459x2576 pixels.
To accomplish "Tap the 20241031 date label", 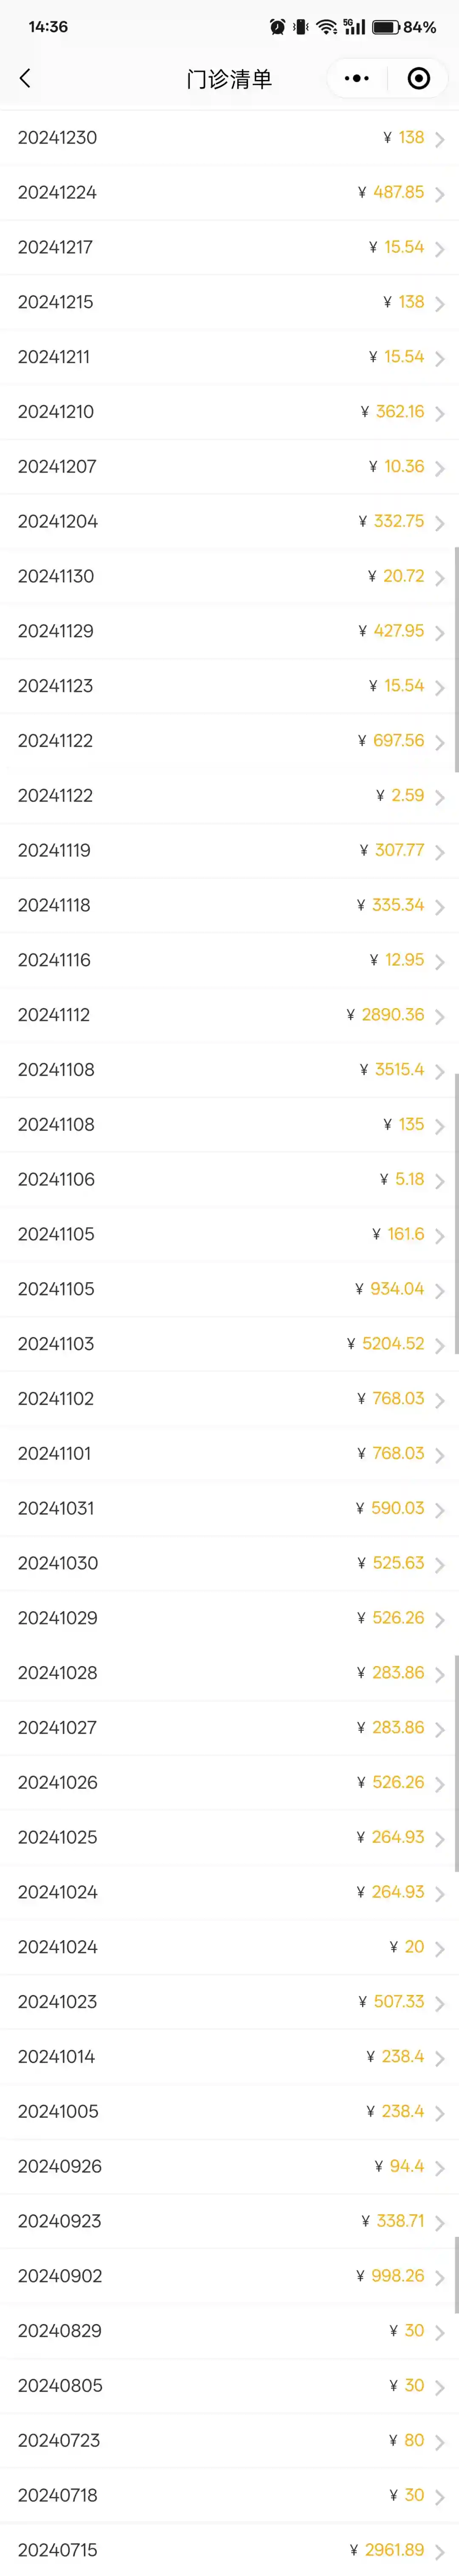I will (56, 1508).
